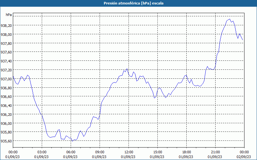Click the lowest point of the blue curve

pyautogui.click(x=73, y=141)
